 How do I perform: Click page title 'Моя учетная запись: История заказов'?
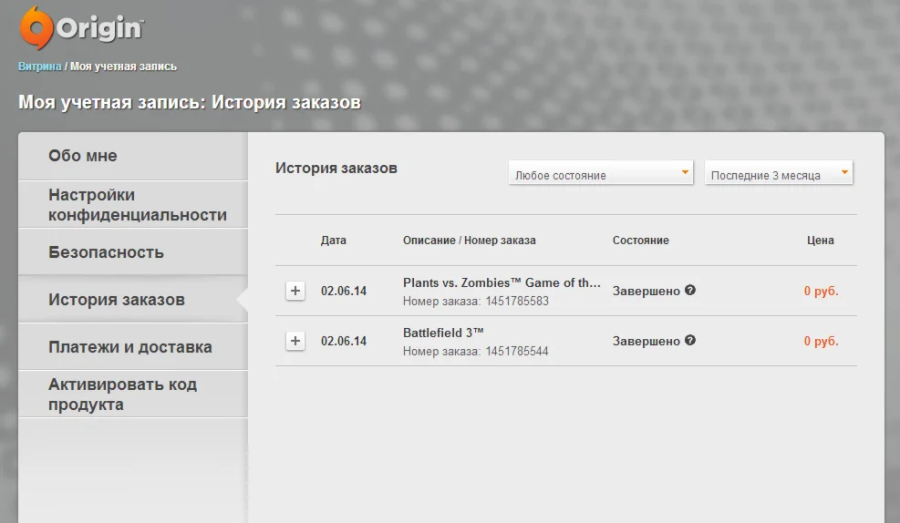(190, 102)
